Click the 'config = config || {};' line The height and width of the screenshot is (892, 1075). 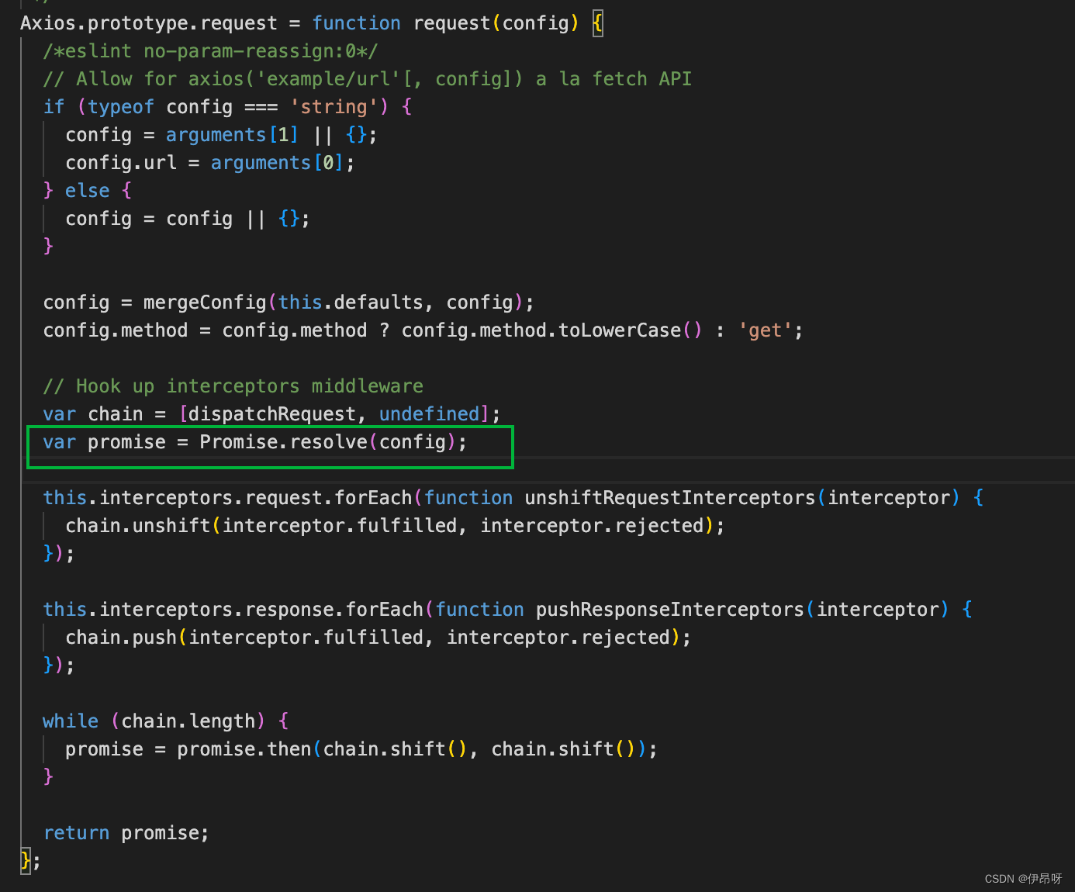[188, 219]
